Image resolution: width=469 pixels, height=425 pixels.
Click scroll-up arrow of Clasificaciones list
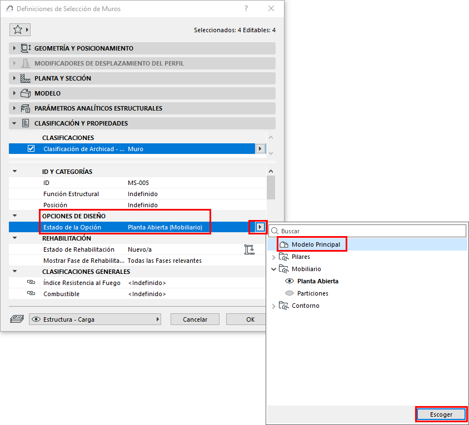tap(271, 137)
